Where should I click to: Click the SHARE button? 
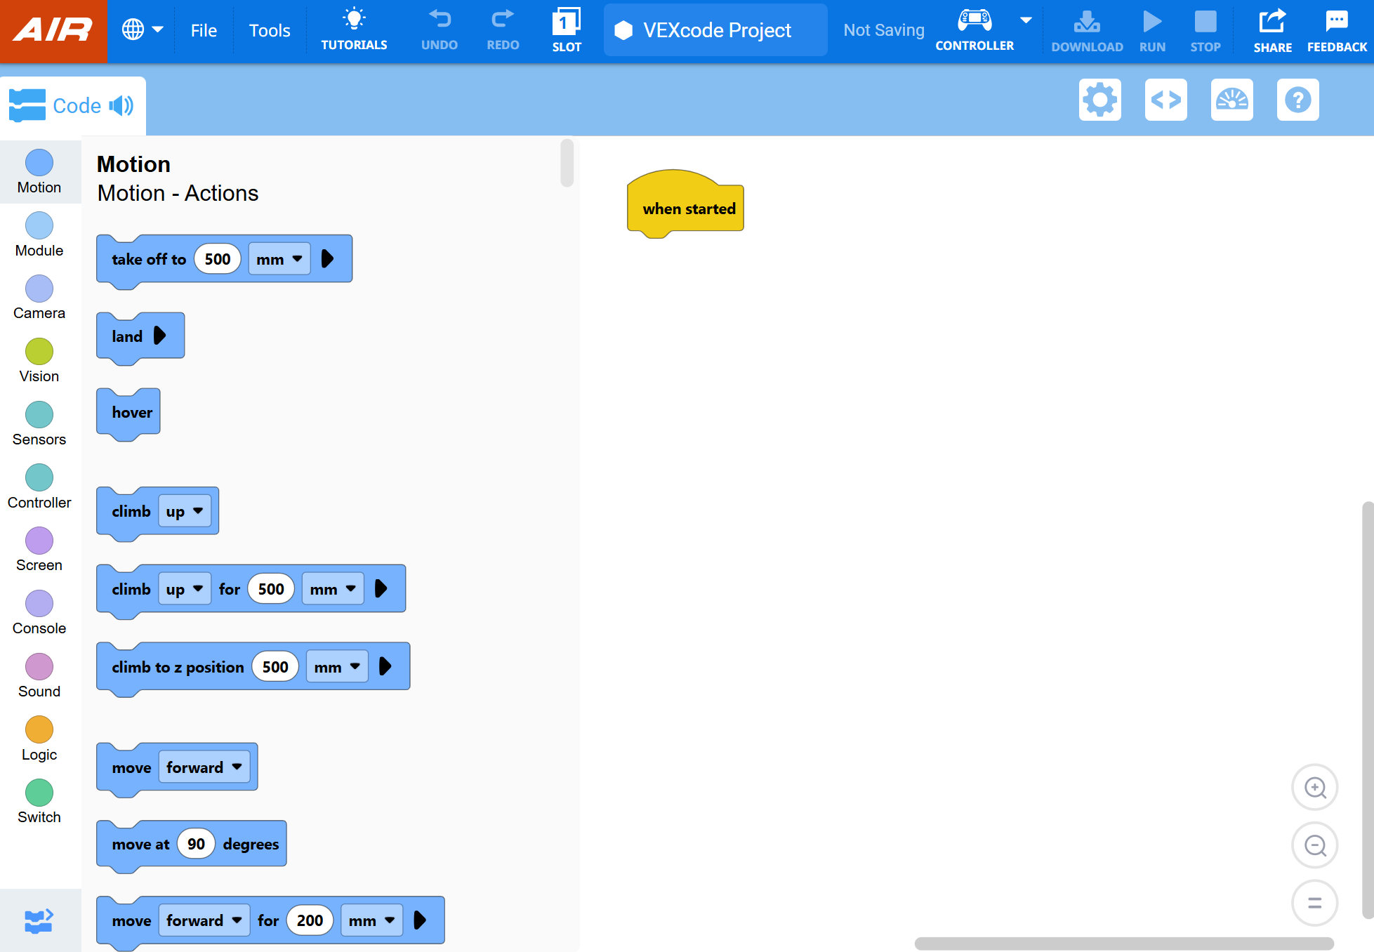pos(1271,29)
